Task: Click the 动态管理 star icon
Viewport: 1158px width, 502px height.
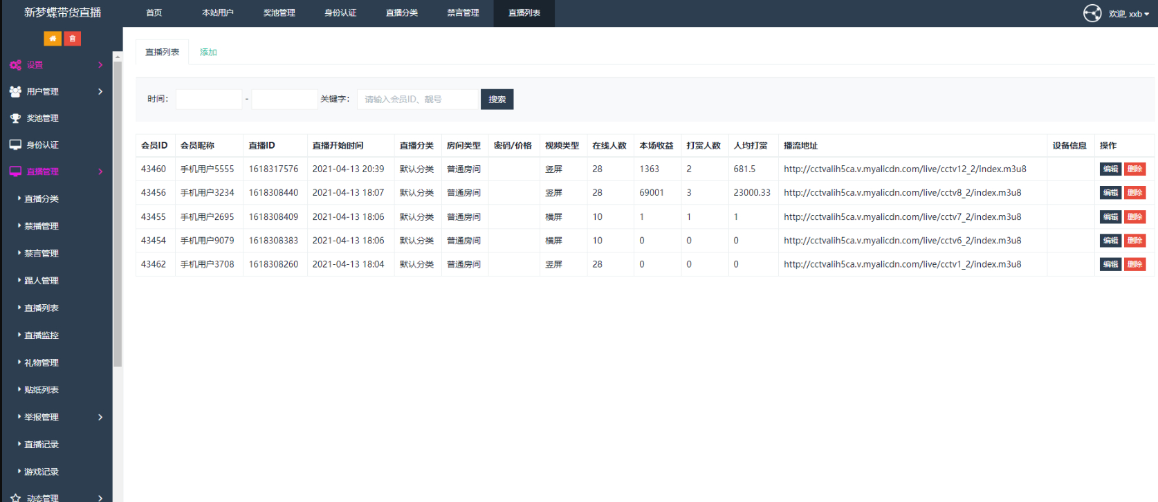Action: (x=15, y=498)
